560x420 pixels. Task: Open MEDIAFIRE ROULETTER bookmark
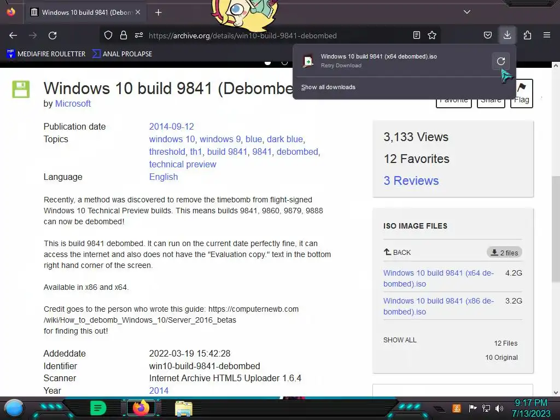(46, 54)
